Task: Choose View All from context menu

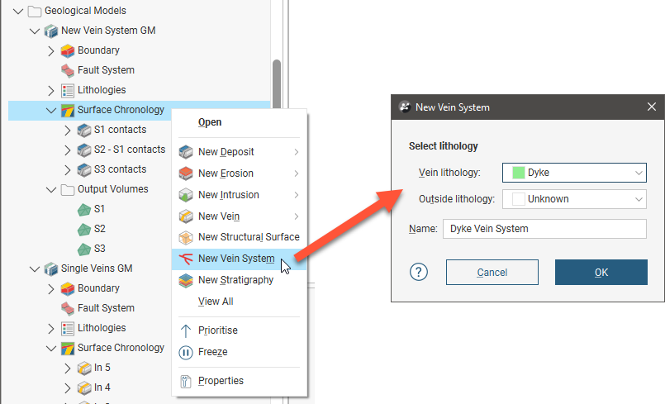Action: 216,302
